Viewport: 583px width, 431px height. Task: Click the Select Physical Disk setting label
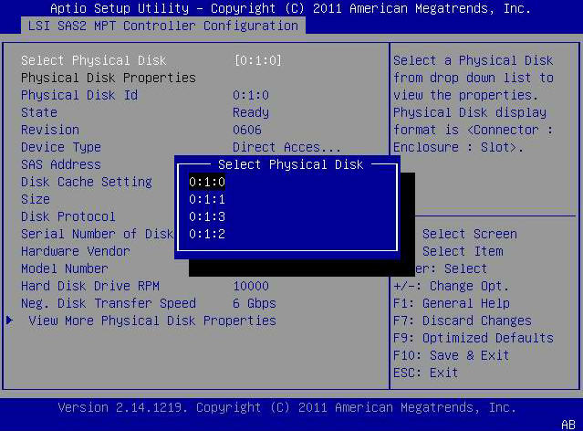[x=94, y=60]
